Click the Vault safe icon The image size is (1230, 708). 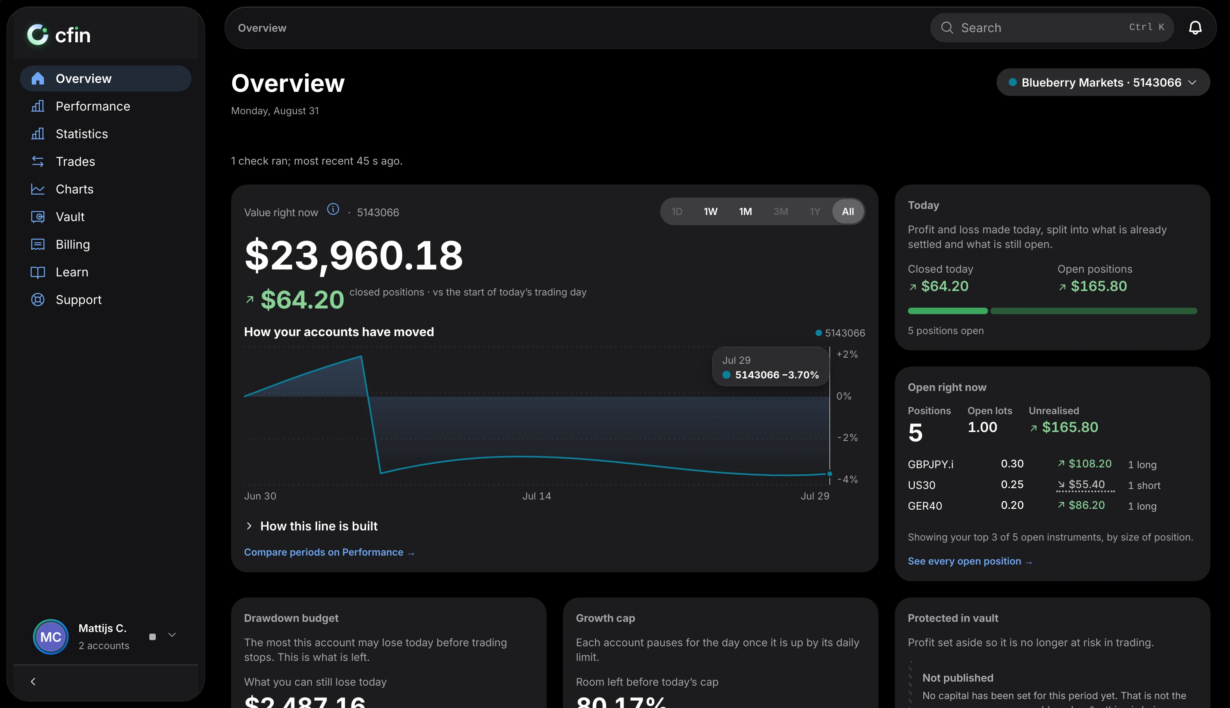pos(37,217)
